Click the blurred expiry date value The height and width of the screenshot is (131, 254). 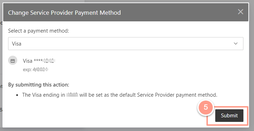(41, 69)
